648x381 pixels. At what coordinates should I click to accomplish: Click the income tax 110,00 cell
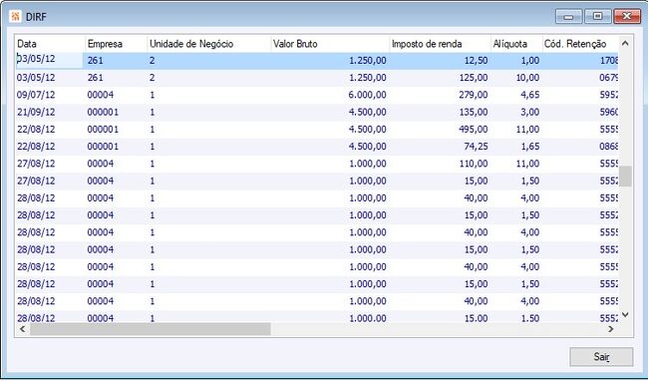[x=474, y=164]
